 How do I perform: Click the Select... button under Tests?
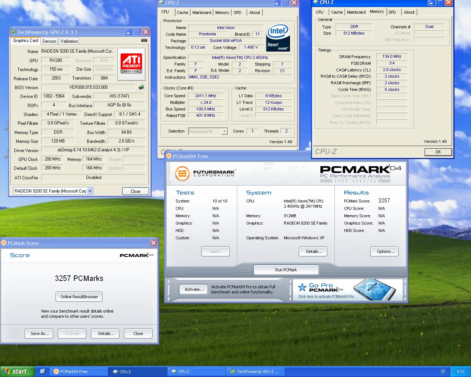(216, 251)
